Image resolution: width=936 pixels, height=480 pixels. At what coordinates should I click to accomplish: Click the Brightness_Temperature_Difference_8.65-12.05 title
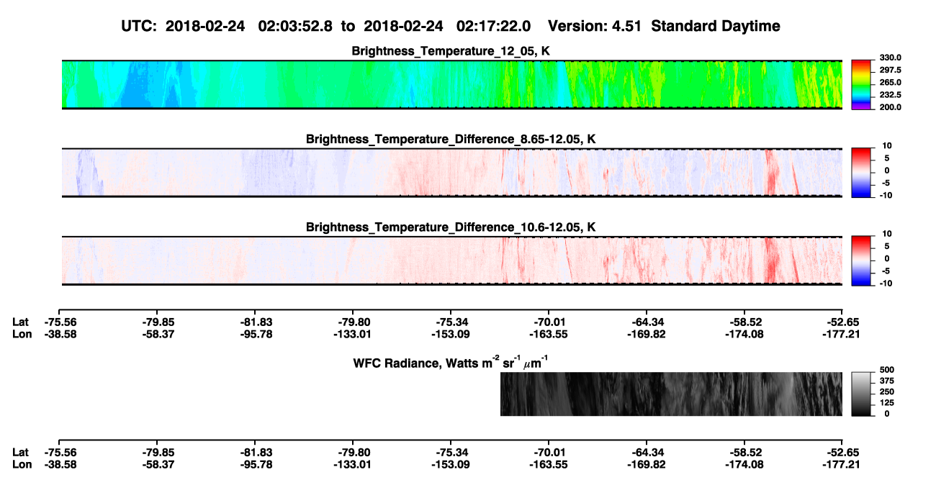451,139
